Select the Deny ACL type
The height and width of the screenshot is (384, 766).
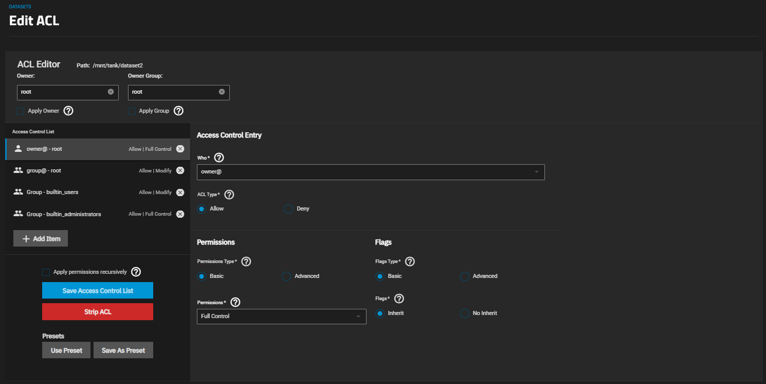pyautogui.click(x=288, y=209)
